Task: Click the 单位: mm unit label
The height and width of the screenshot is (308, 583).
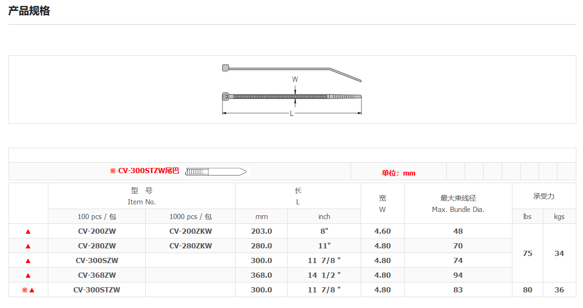Action: pyautogui.click(x=398, y=173)
